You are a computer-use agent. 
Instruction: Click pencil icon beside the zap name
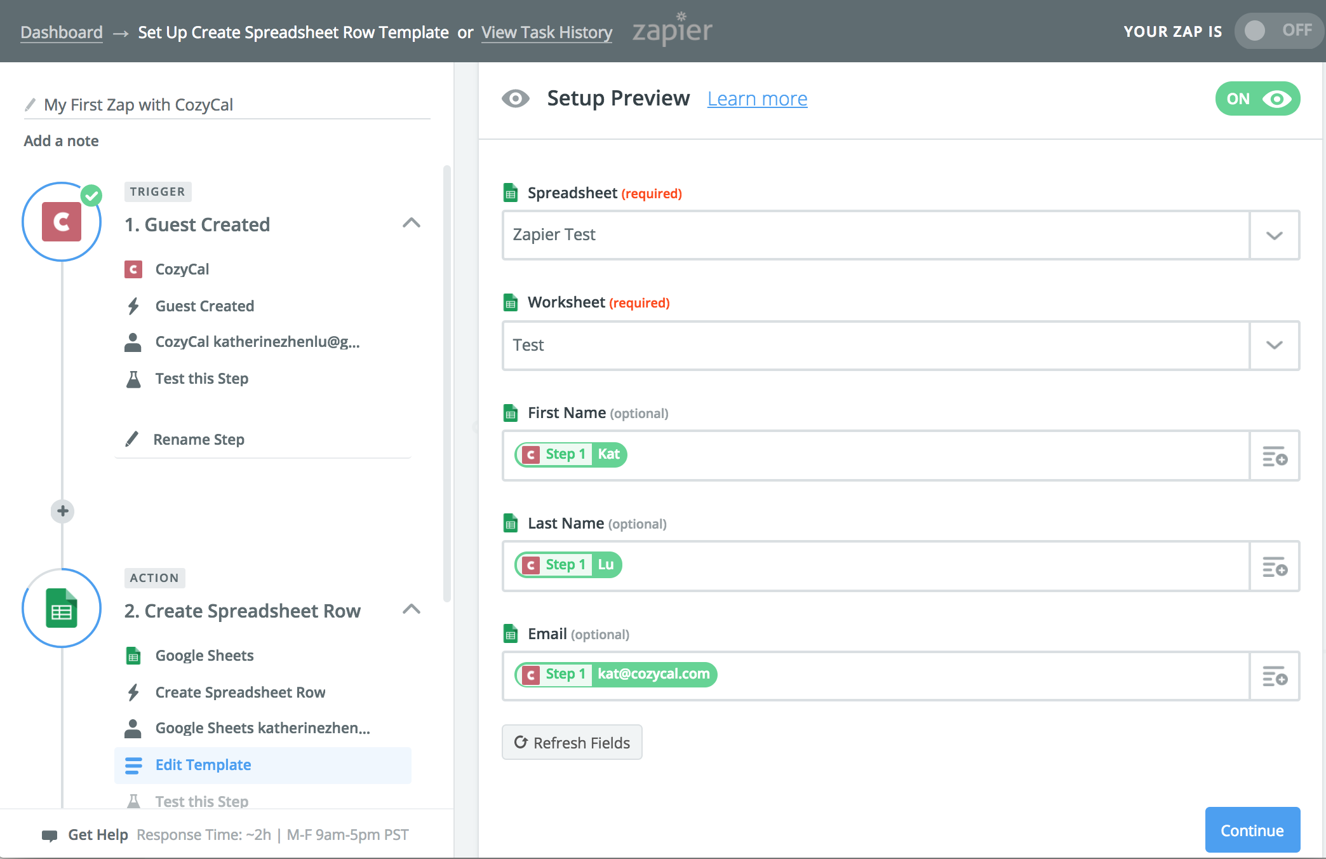[x=30, y=104]
